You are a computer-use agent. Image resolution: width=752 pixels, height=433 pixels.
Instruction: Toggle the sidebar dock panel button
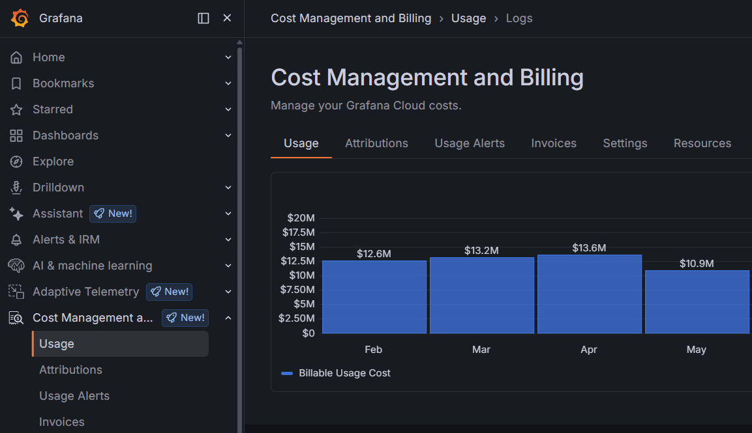coord(203,18)
